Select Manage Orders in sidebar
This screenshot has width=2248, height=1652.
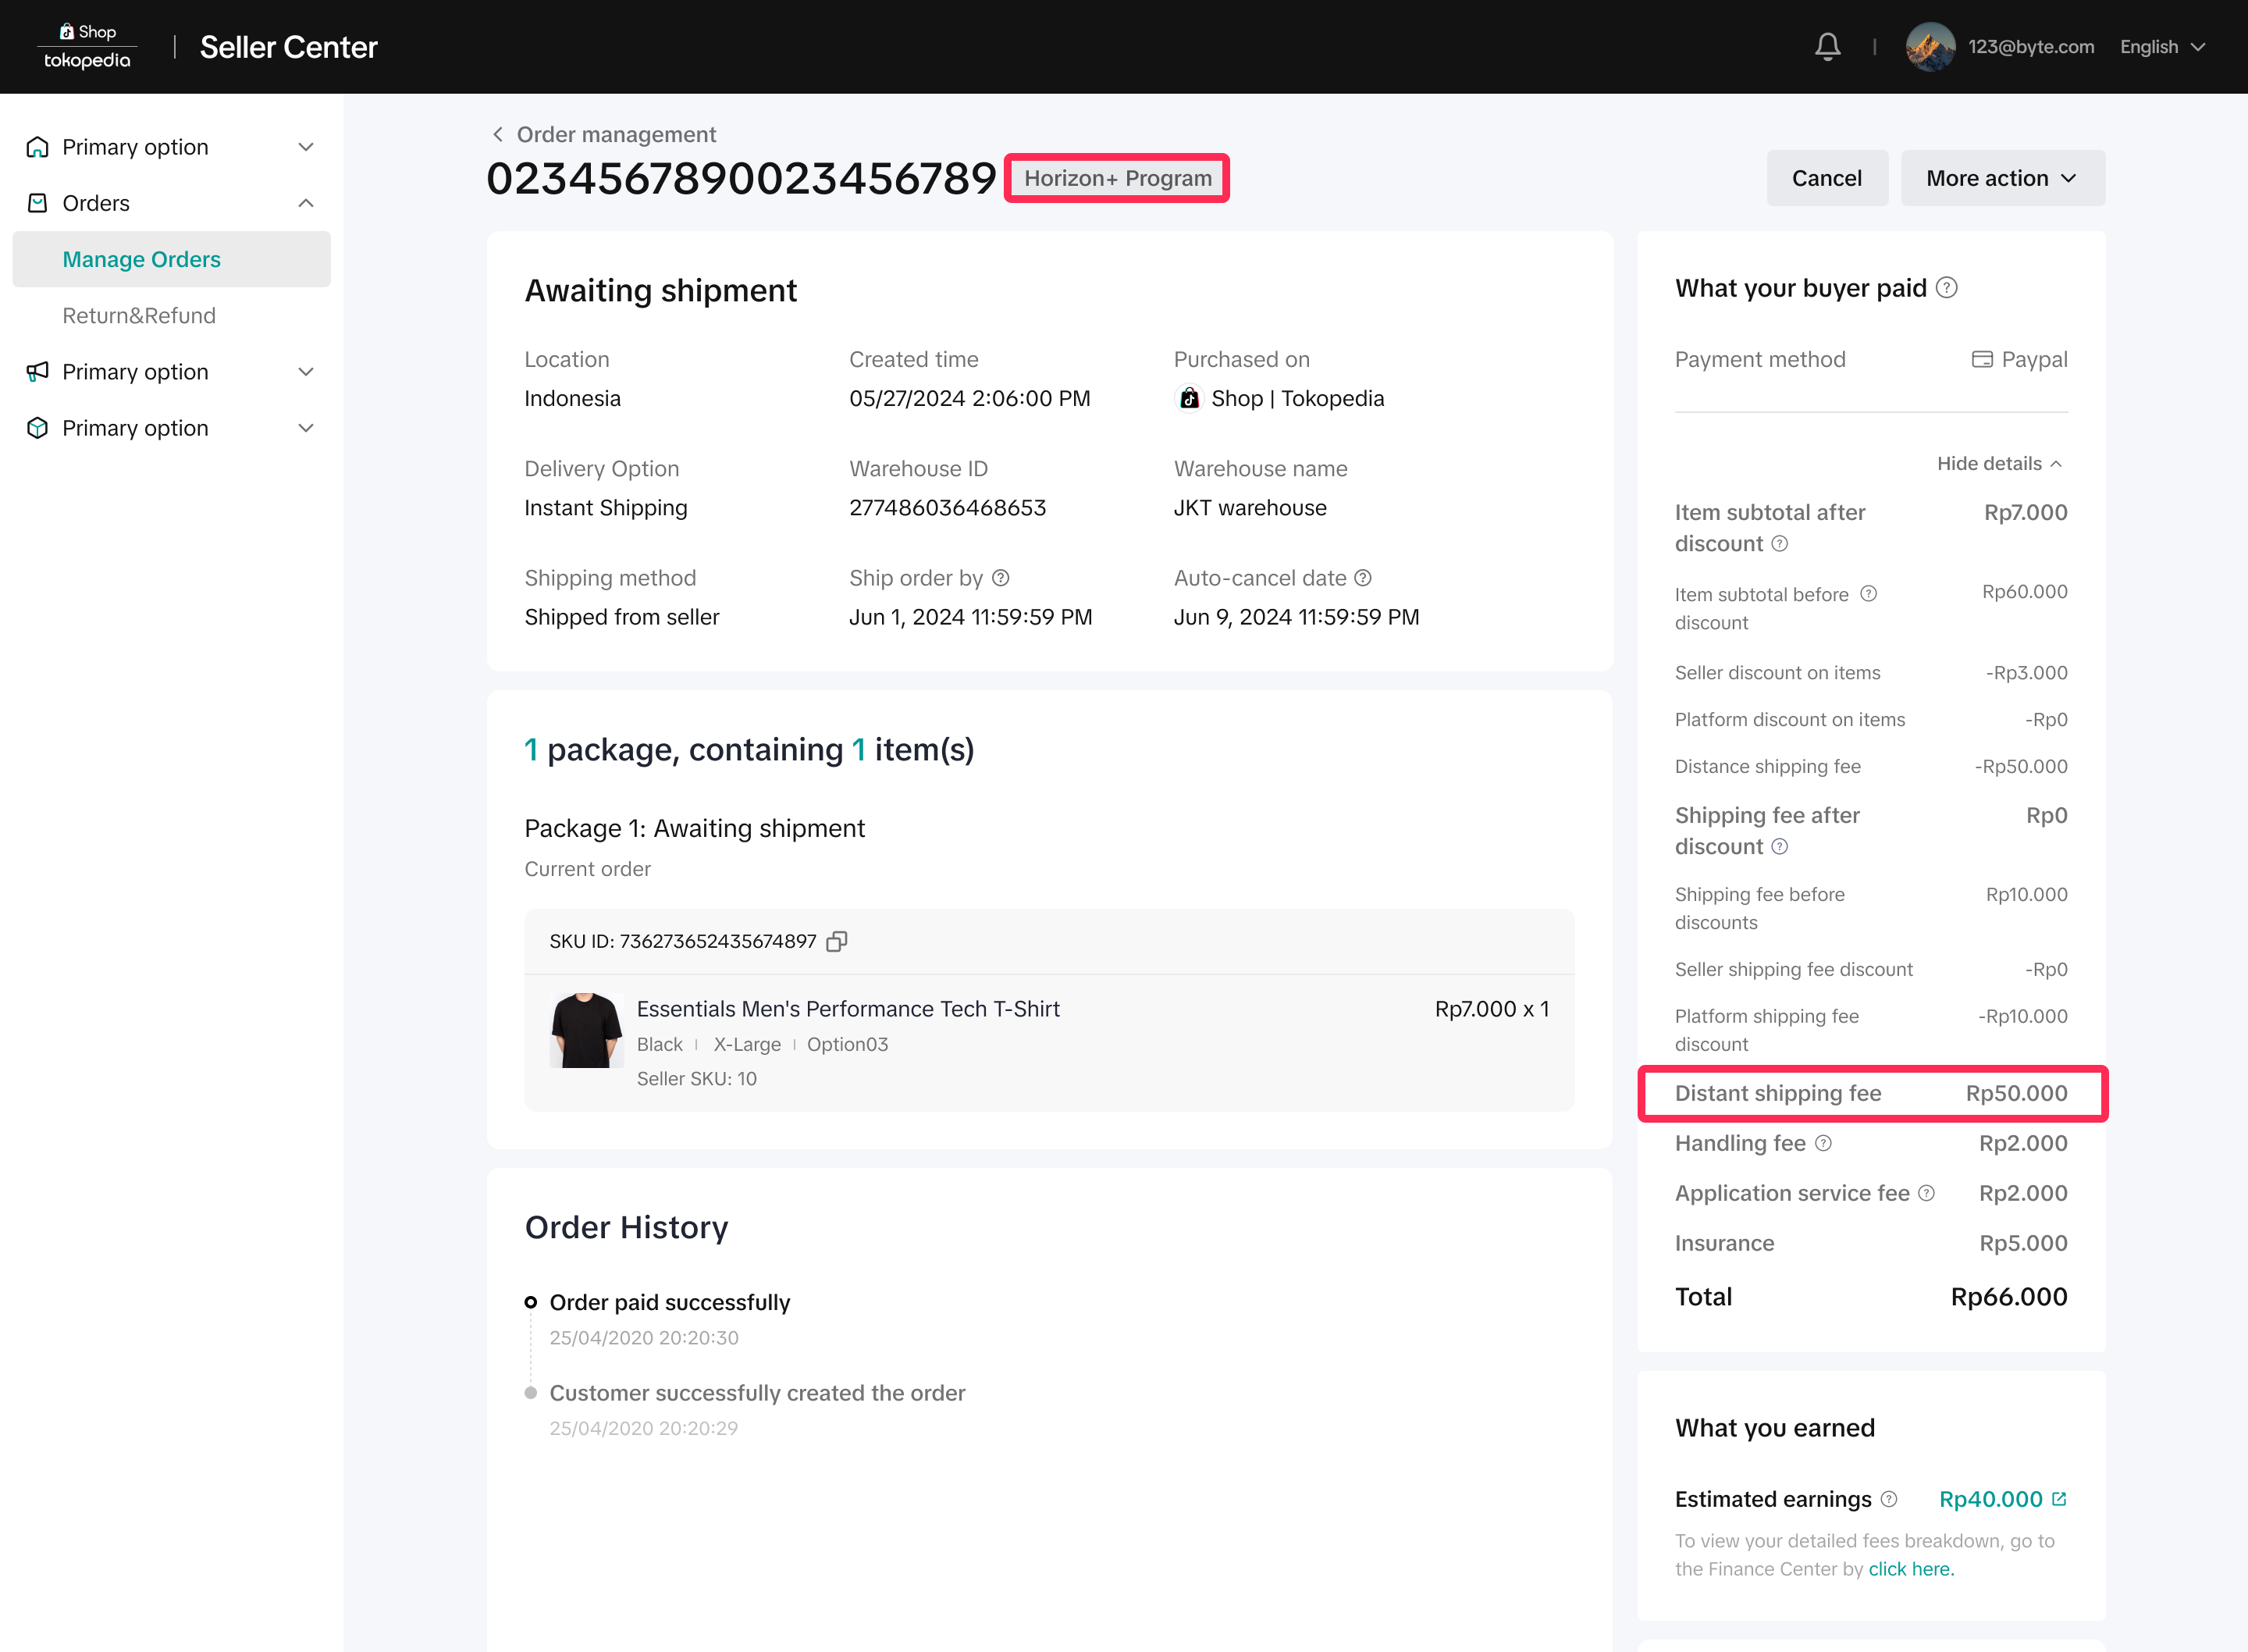tap(141, 259)
